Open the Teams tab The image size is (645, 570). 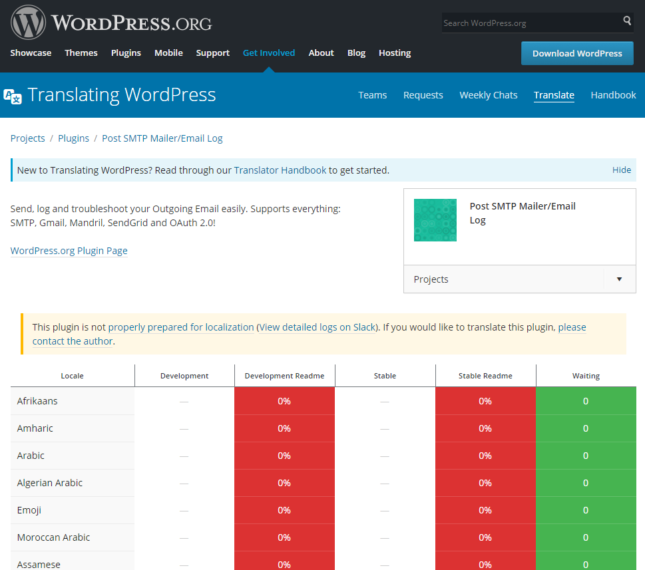click(x=372, y=95)
